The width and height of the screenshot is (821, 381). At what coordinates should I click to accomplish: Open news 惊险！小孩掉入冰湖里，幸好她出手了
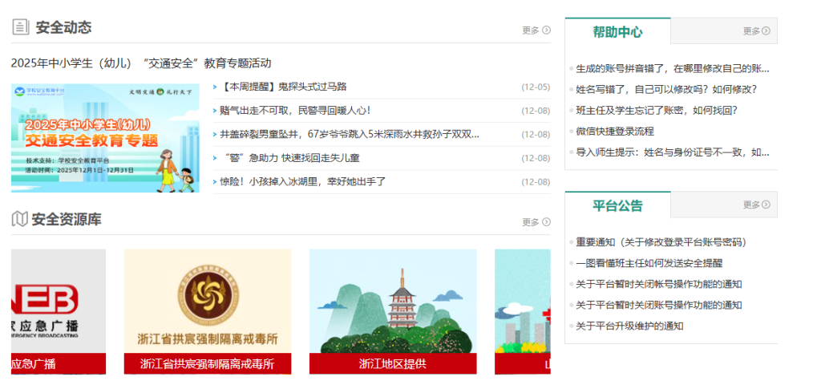[x=303, y=182]
